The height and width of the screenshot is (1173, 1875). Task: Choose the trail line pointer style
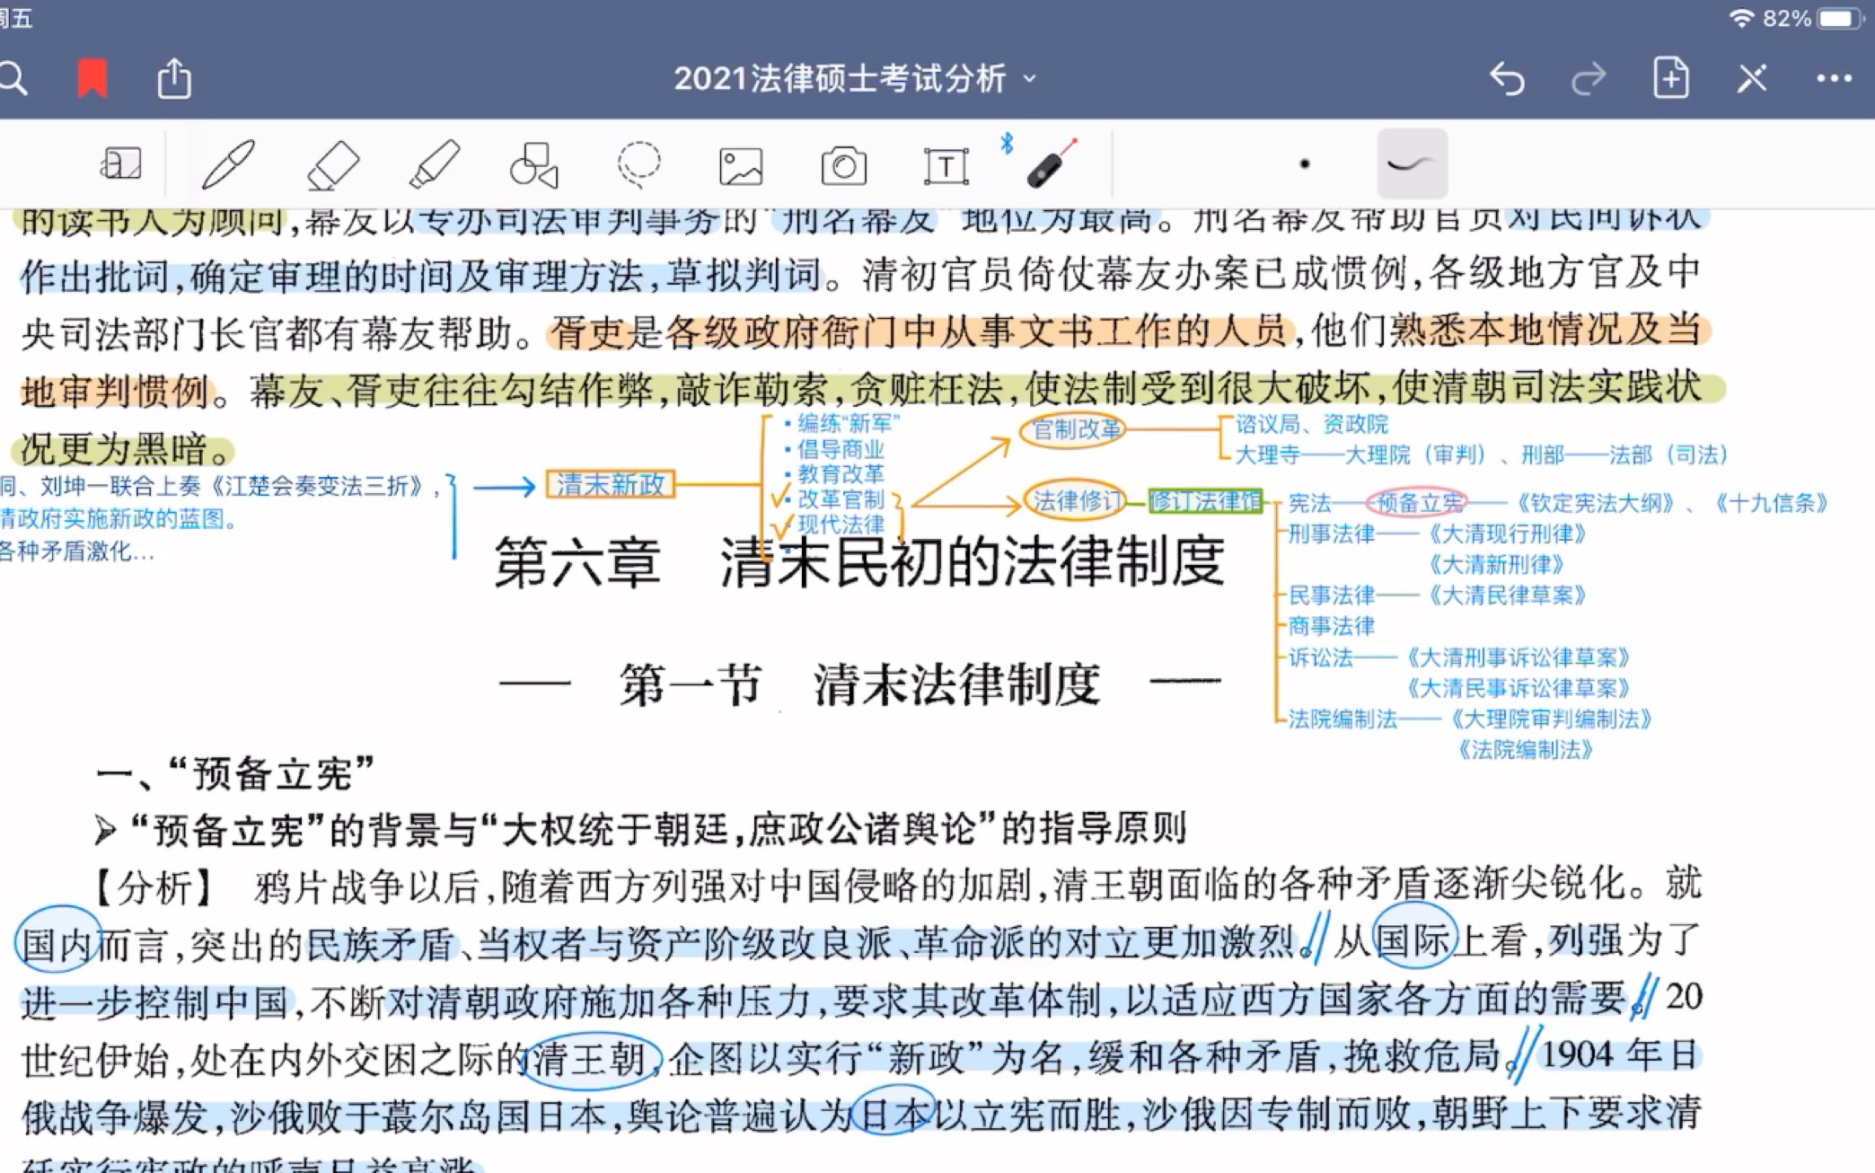coord(1412,163)
